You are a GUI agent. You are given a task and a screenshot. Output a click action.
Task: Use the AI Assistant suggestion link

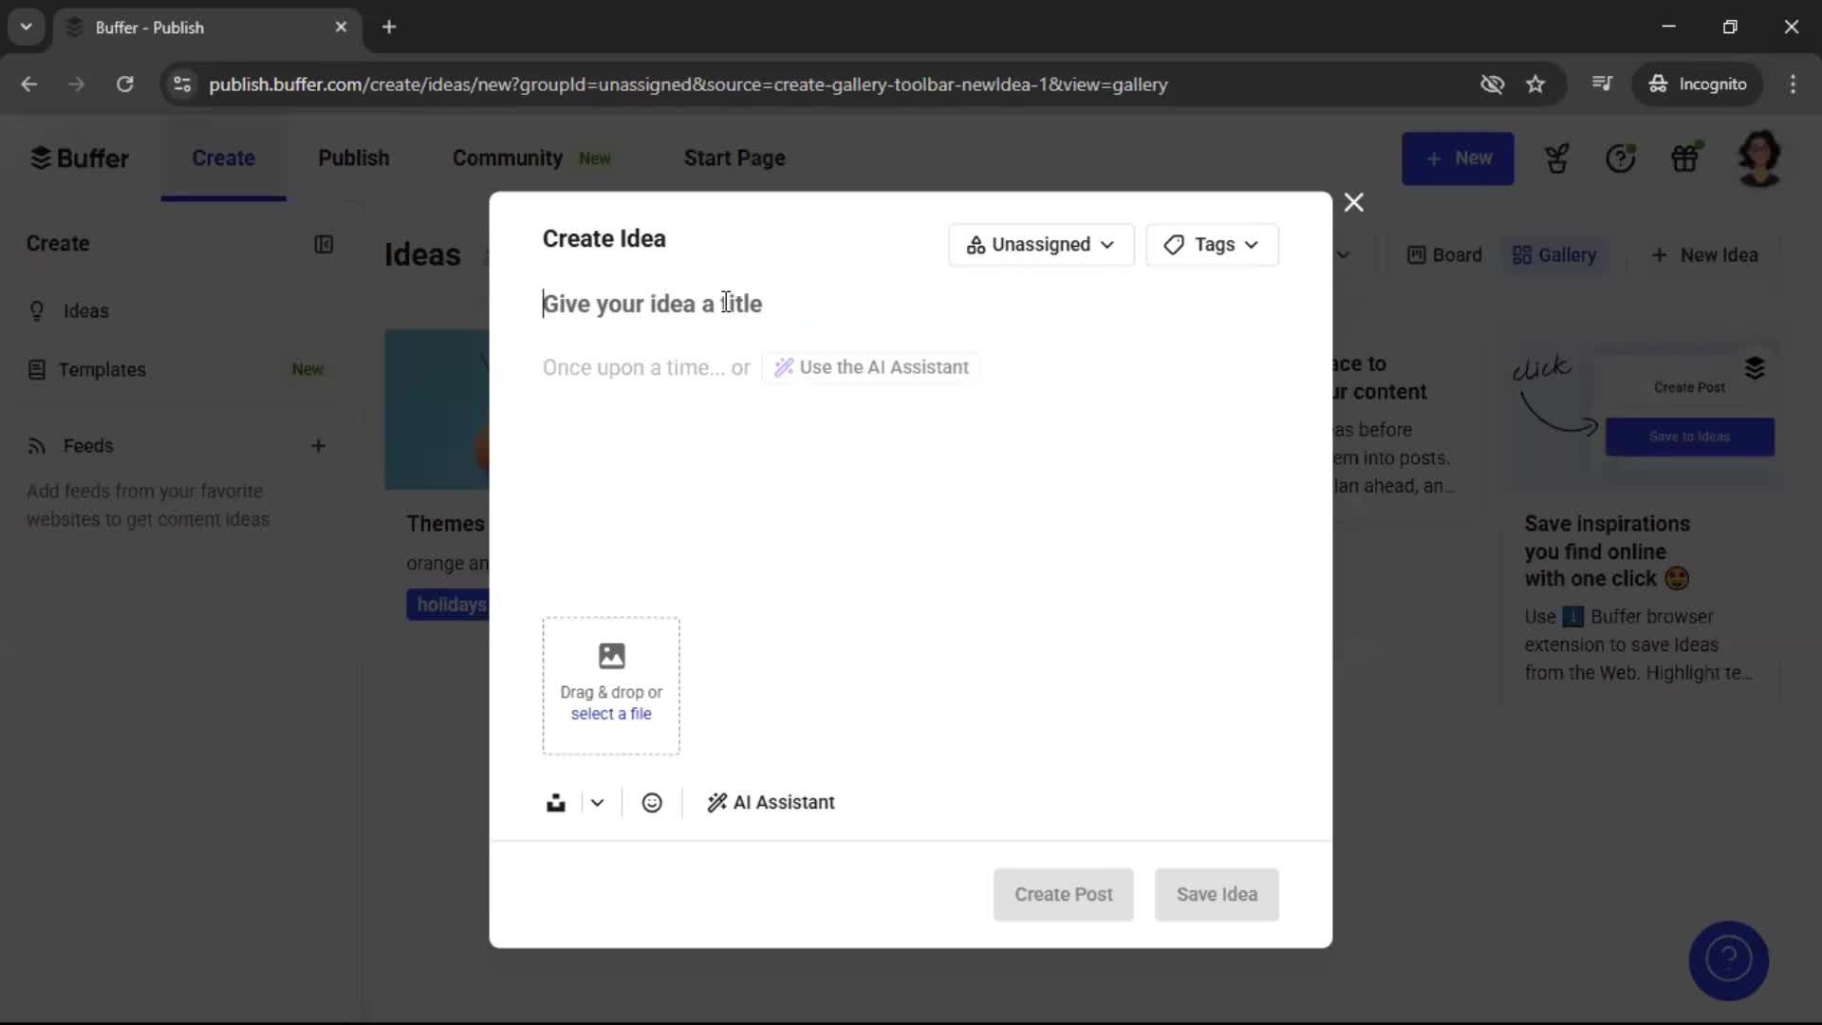[x=870, y=367]
